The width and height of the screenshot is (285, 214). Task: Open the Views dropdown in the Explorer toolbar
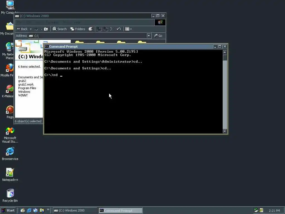click(128, 29)
